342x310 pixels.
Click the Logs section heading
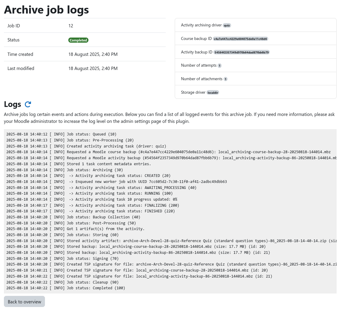[x=12, y=104]
